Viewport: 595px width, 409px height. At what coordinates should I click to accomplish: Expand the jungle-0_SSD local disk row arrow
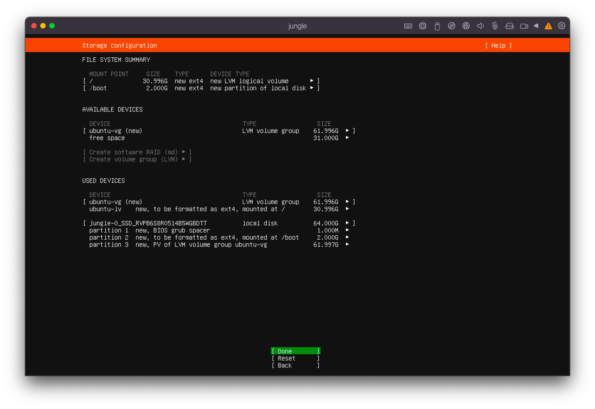click(x=347, y=223)
